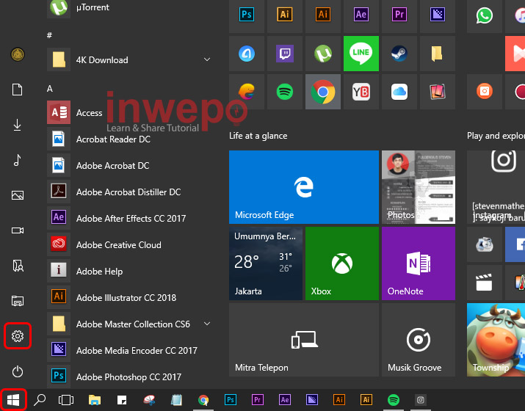Open the Settings gear icon
Image resolution: width=525 pixels, height=411 pixels.
coord(18,337)
